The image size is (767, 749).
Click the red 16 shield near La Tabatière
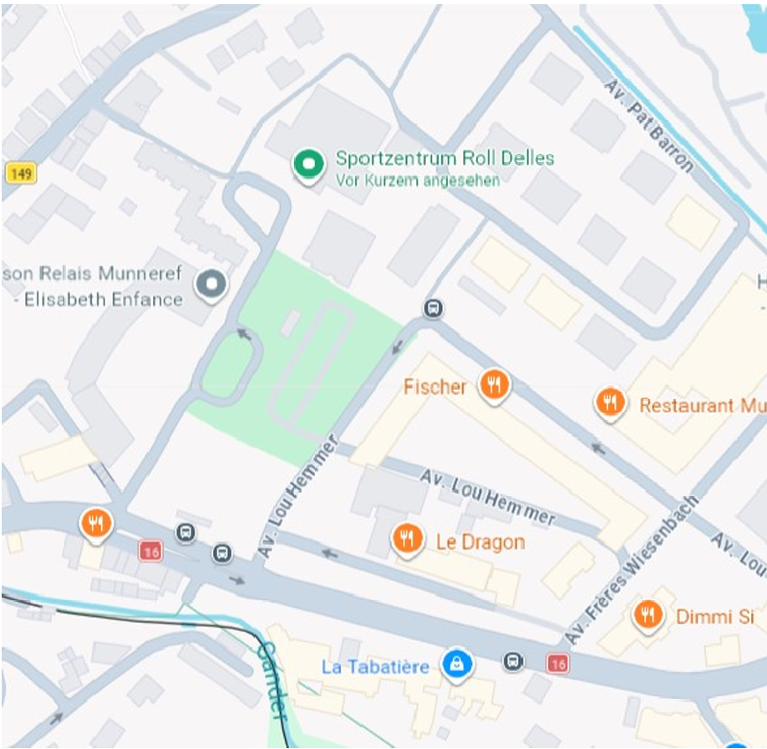pos(557,664)
